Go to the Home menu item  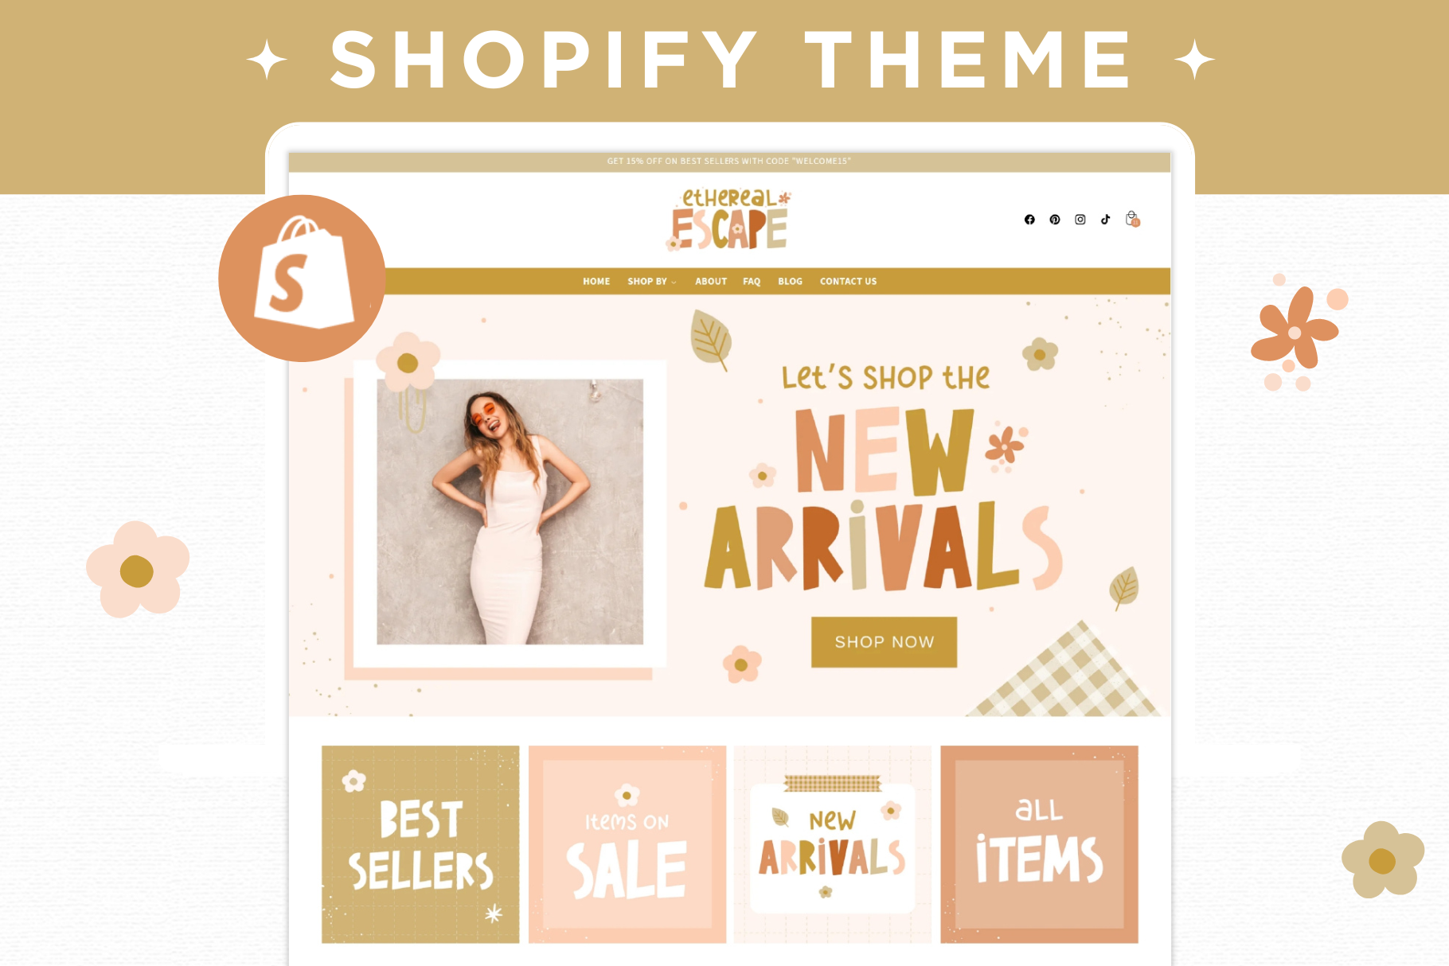point(596,282)
